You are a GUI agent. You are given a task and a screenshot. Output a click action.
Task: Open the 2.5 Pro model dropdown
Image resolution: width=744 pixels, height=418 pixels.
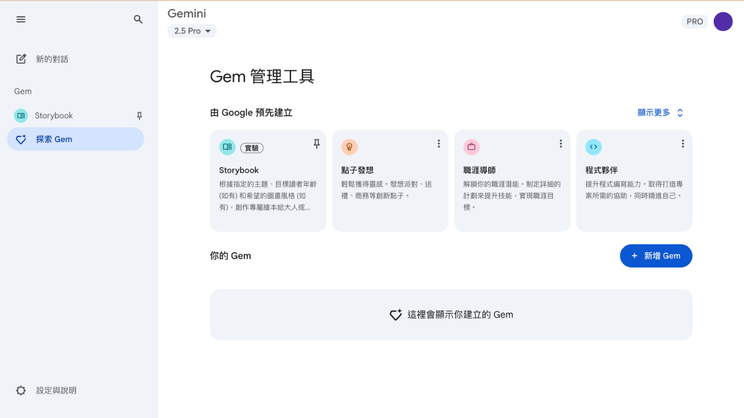click(192, 31)
